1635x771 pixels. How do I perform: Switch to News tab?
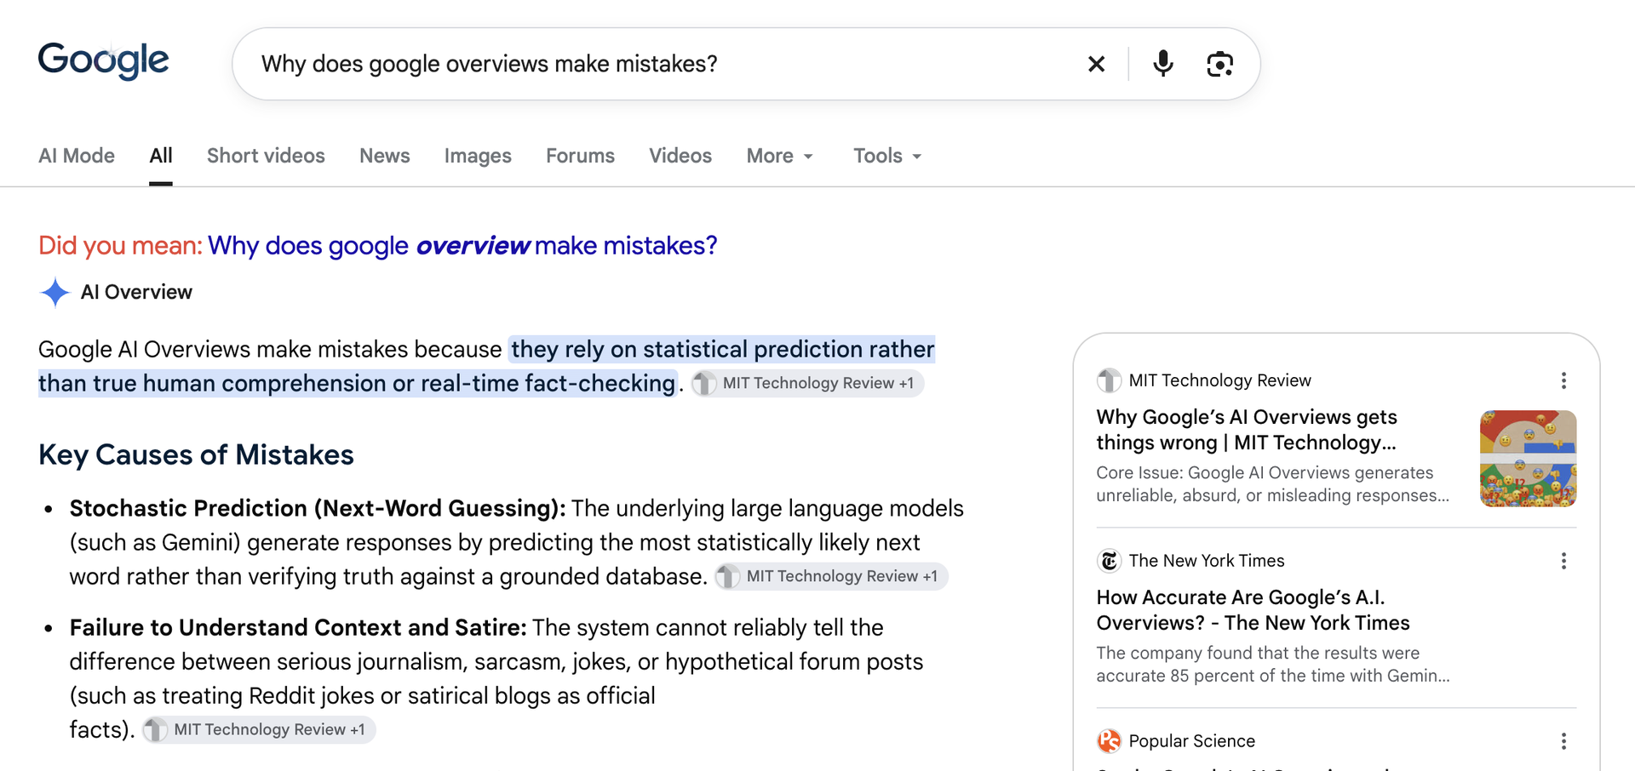pyautogui.click(x=384, y=156)
